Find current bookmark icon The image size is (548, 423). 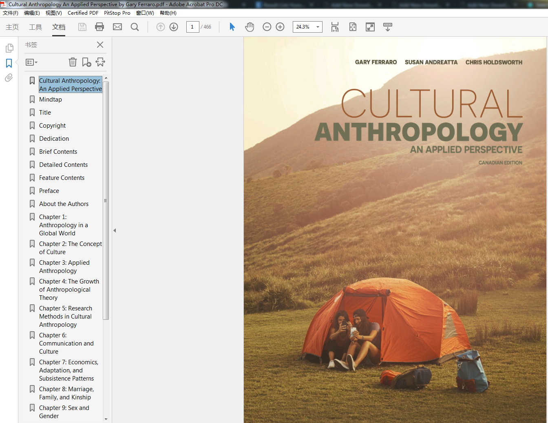100,62
